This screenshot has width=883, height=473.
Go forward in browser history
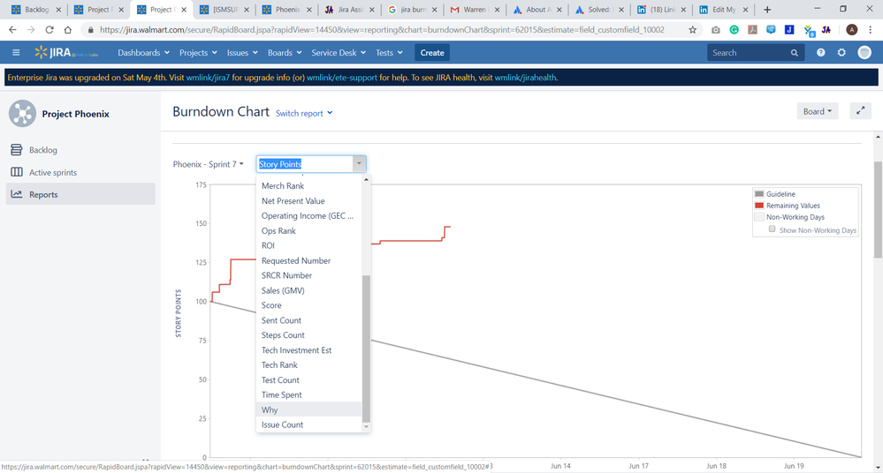tap(31, 30)
